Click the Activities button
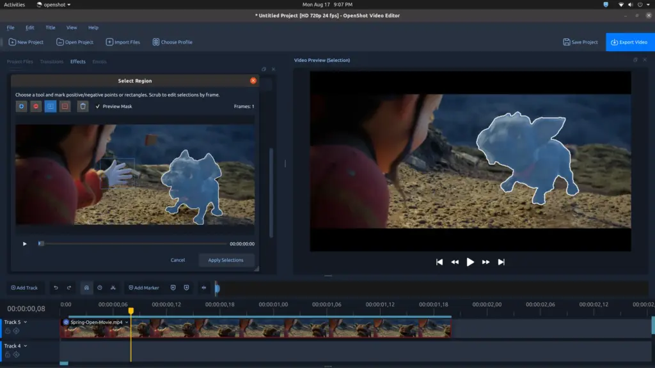This screenshot has width=655, height=368. [x=14, y=4]
